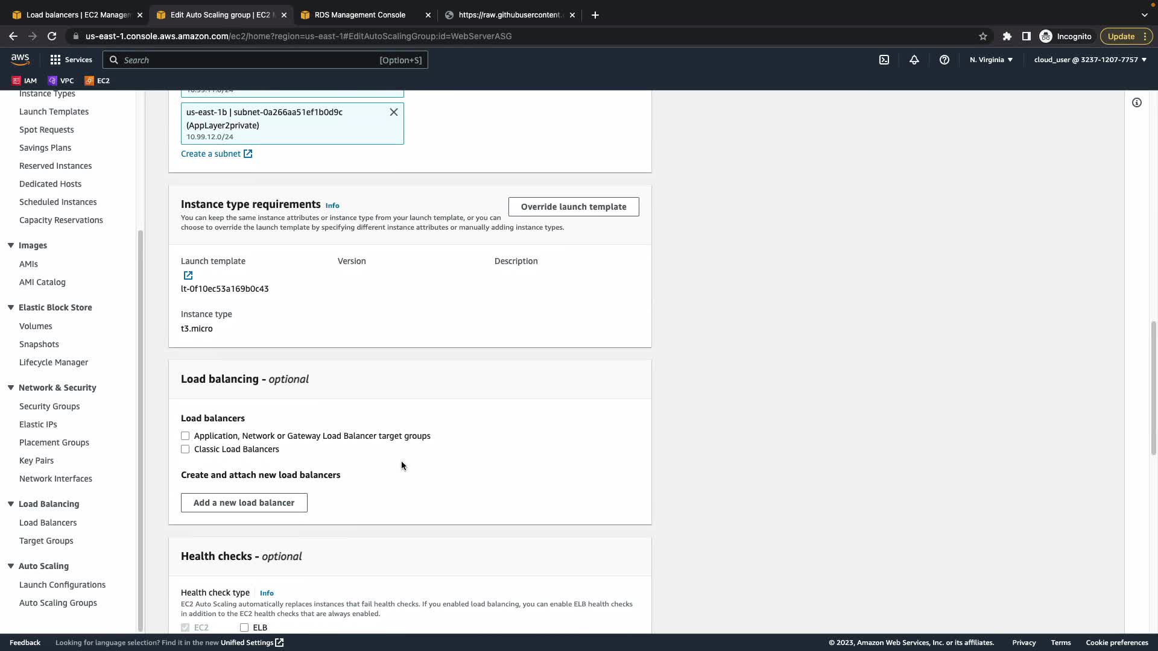
Task: Open the Services grid menu
Action: coord(71,60)
